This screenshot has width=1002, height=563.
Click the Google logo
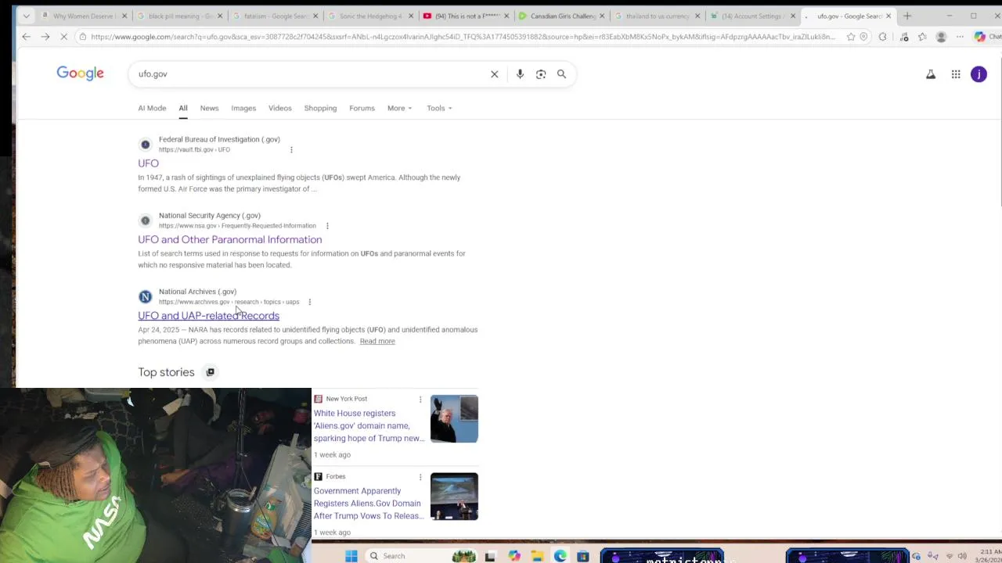tap(80, 74)
